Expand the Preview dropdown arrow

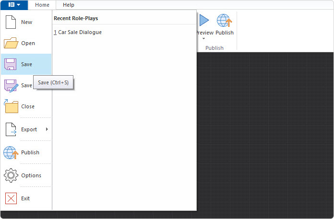coord(203,38)
